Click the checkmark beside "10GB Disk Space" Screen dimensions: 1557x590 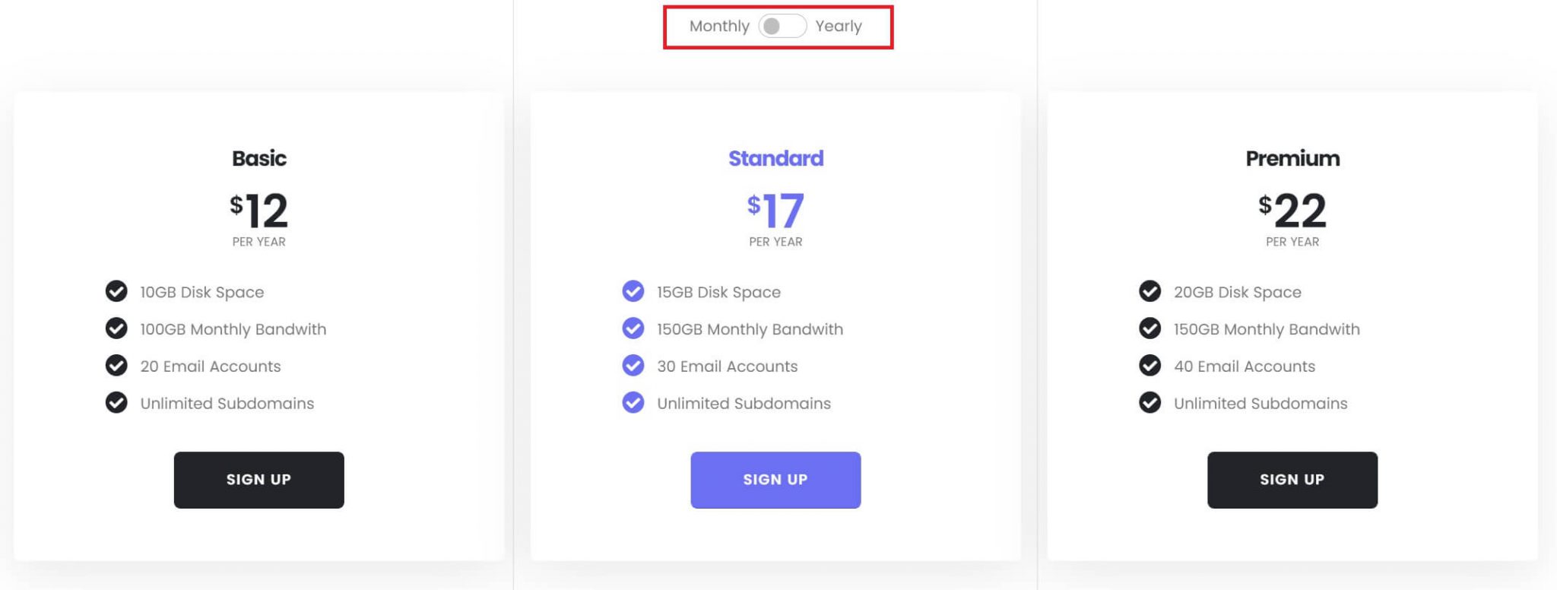pos(116,292)
